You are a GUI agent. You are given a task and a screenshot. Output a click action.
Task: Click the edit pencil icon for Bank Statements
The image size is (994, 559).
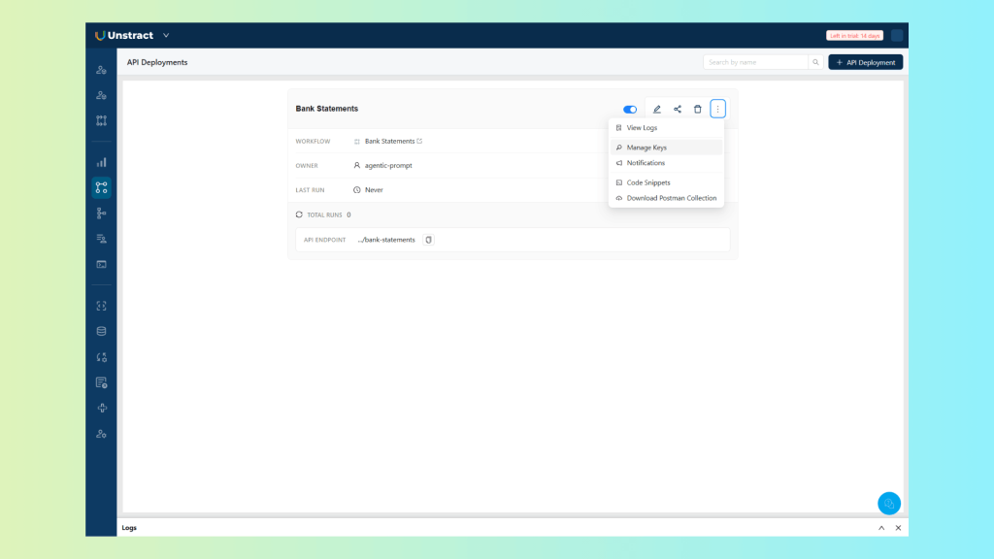click(657, 109)
